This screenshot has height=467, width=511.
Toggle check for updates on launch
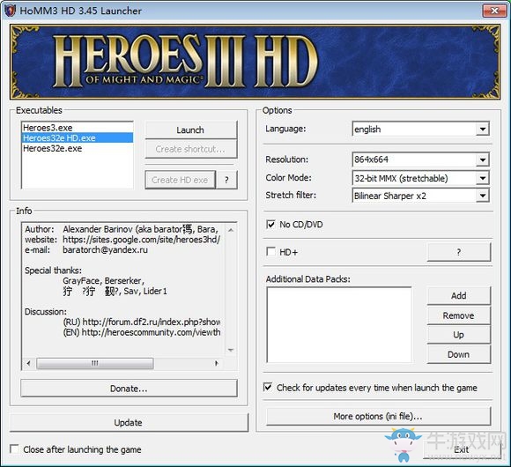coord(268,387)
